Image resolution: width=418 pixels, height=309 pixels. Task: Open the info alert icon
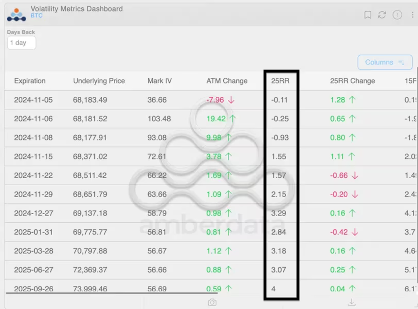pyautogui.click(x=397, y=15)
